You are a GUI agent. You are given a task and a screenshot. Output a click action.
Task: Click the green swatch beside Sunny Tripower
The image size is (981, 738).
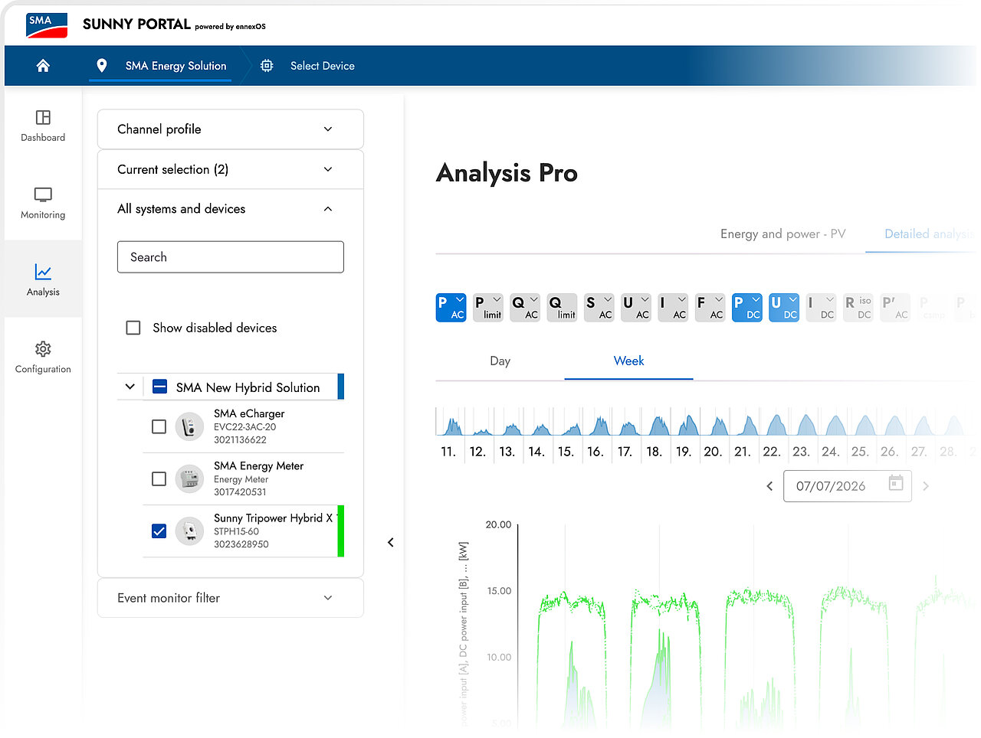pyautogui.click(x=341, y=531)
